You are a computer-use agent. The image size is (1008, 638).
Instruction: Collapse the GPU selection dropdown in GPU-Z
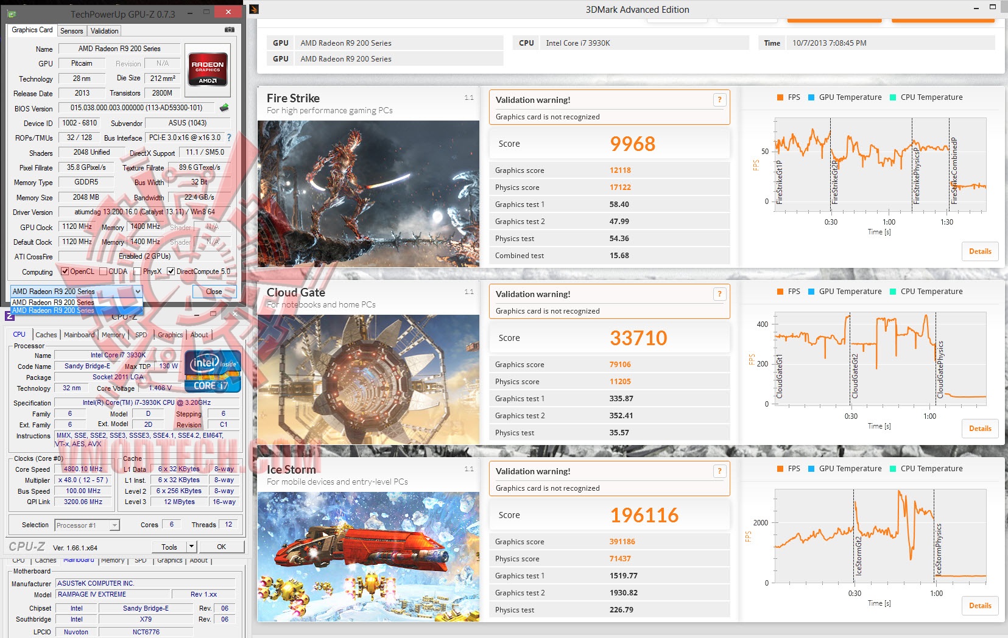138,292
